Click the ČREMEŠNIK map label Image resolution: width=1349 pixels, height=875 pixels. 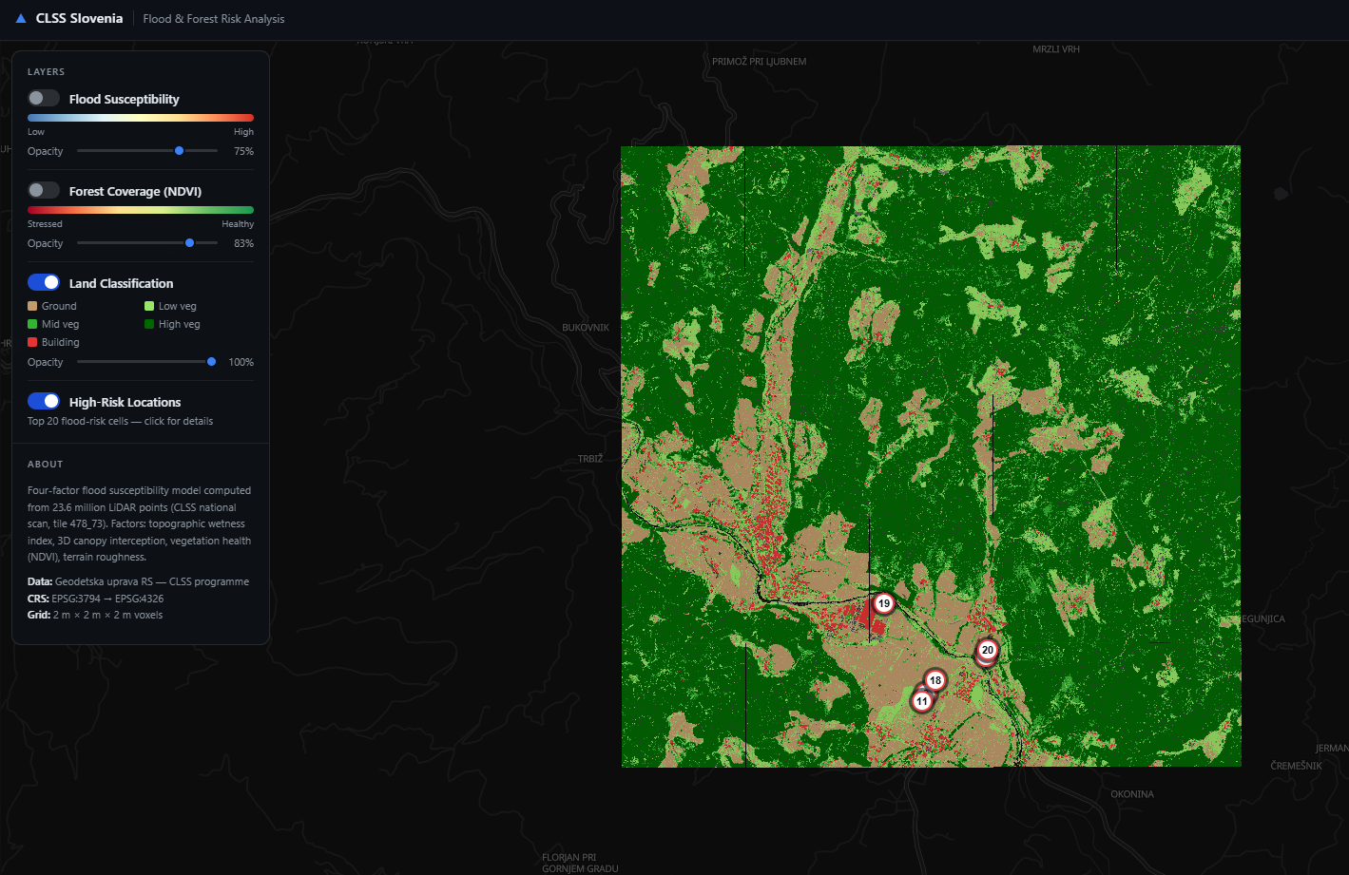click(x=1296, y=766)
